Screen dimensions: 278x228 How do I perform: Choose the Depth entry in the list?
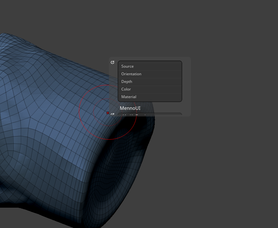(x=150, y=82)
